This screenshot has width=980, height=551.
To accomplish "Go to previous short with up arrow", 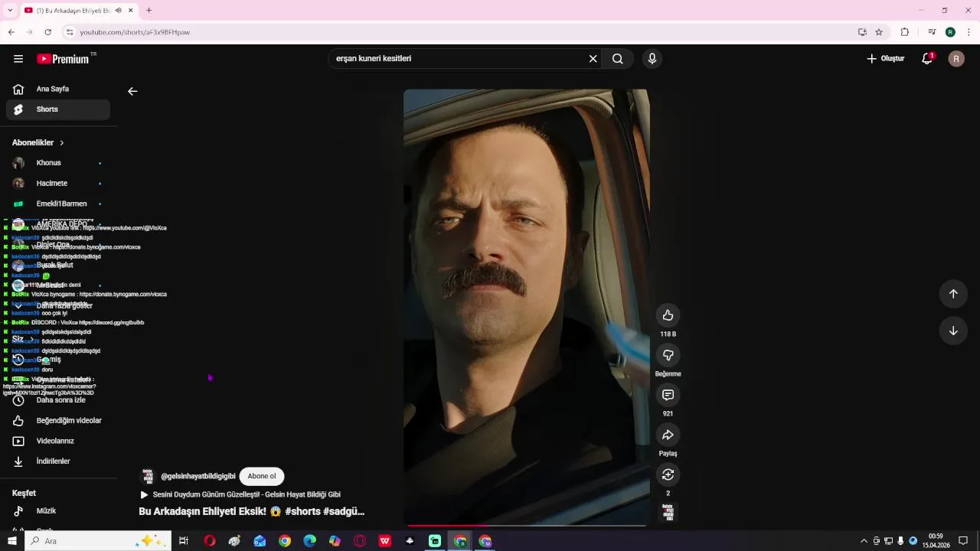I will 953,294.
